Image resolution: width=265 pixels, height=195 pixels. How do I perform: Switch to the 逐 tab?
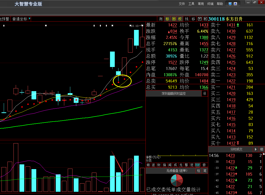coord(153,165)
